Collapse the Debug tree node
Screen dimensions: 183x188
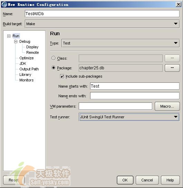[x=16, y=41]
